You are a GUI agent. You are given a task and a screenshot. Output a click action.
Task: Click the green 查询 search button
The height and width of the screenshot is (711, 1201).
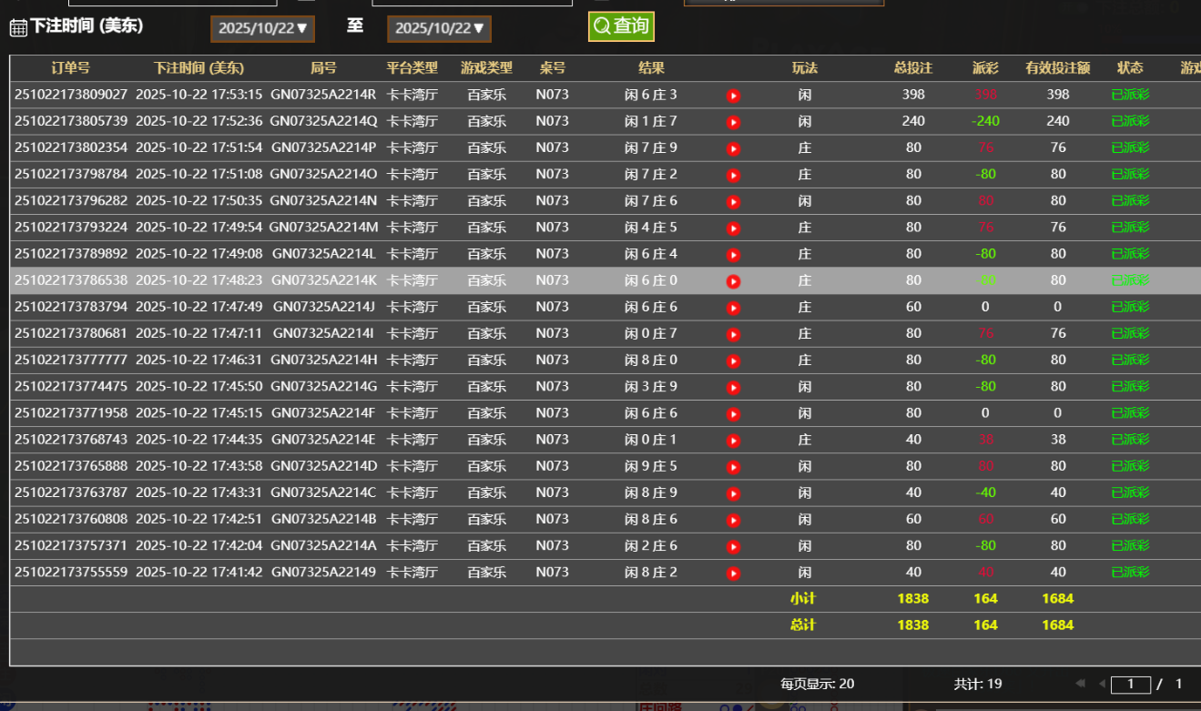click(621, 26)
